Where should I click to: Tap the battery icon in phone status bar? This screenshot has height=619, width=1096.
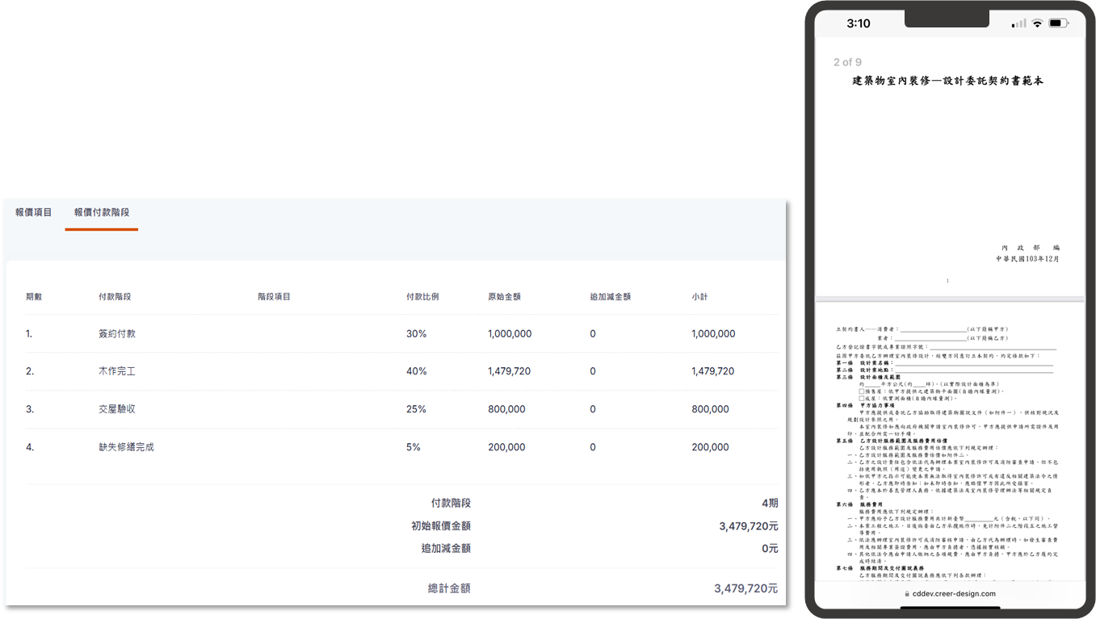click(x=1058, y=23)
